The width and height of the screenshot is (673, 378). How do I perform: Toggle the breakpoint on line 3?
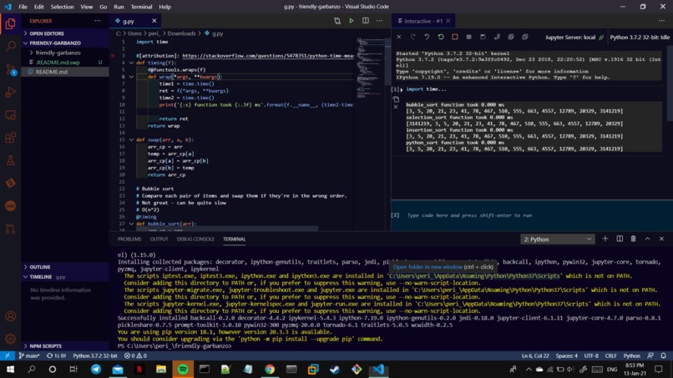113,55
